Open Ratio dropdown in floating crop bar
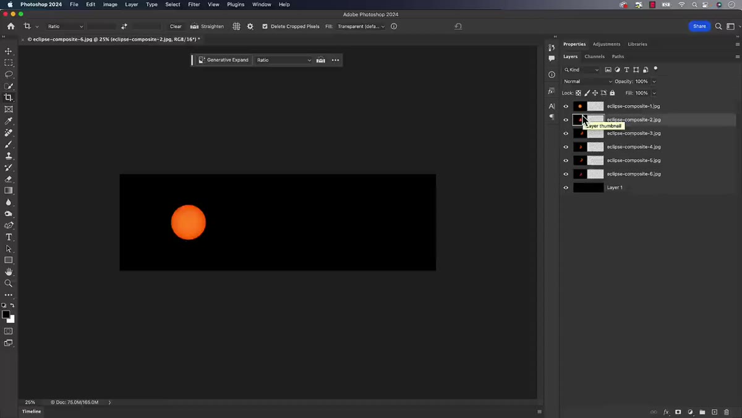 point(284,60)
